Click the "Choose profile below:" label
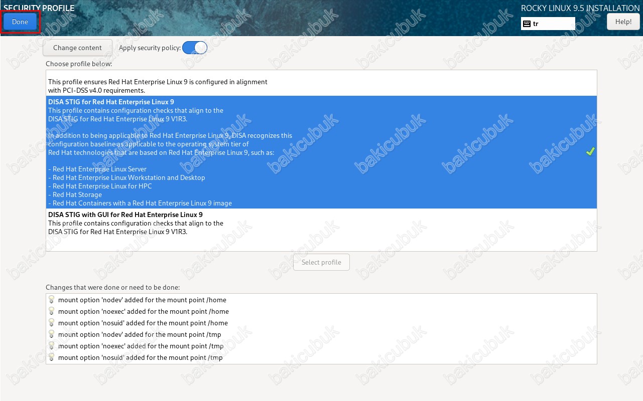 [79, 64]
